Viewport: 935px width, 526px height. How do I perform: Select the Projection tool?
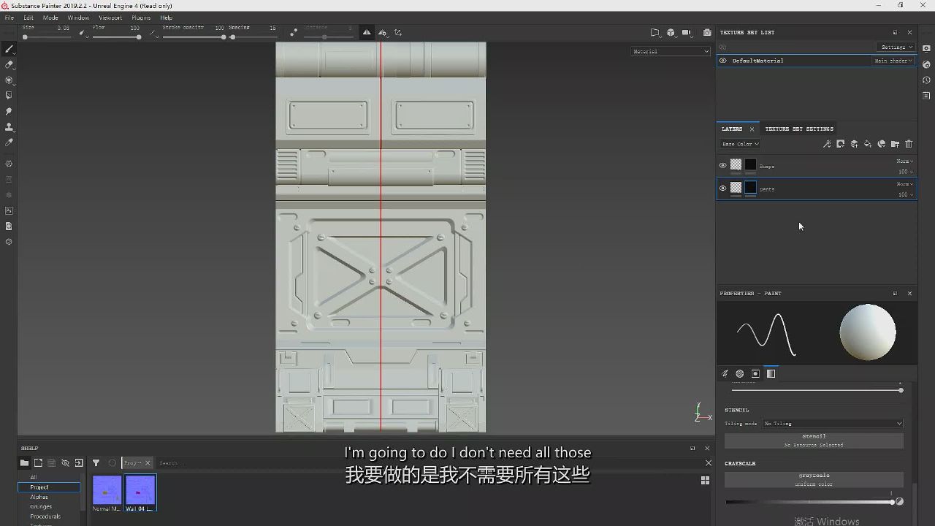click(9, 80)
